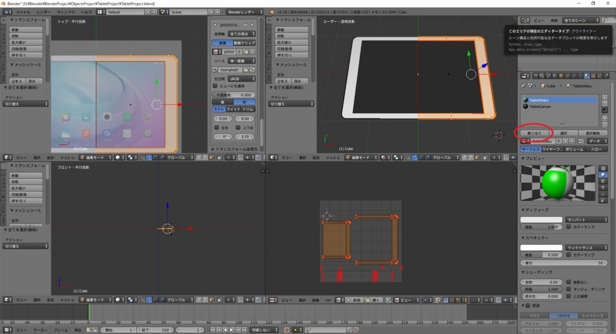This screenshot has width=616, height=334.
Task: Unlink the J0000 image datablock
Action: click(x=252, y=52)
